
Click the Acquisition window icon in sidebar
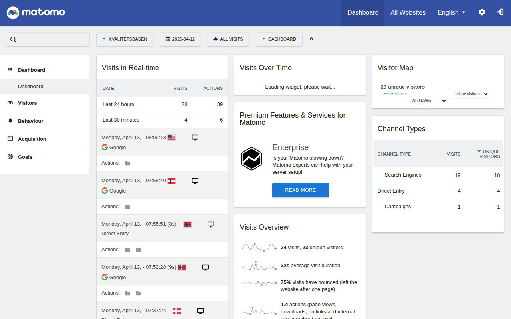(x=10, y=139)
